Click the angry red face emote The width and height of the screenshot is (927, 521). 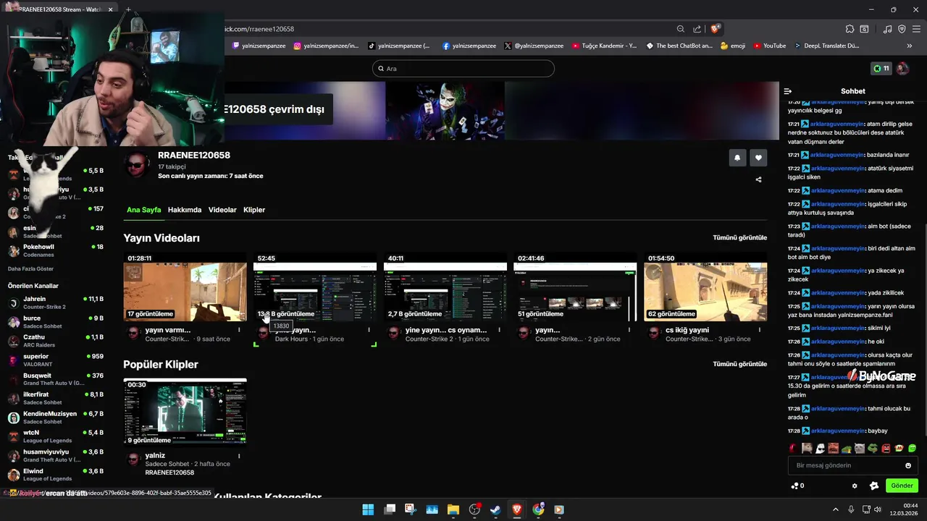886,449
